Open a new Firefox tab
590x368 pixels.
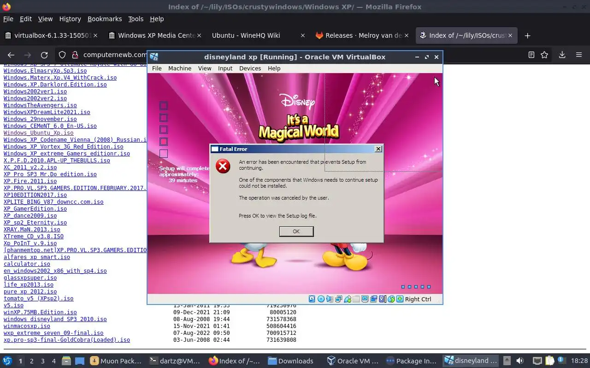[527, 35]
